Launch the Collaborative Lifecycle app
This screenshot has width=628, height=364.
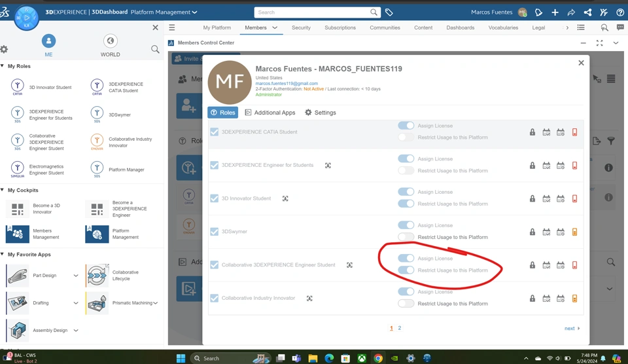pyautogui.click(x=97, y=276)
